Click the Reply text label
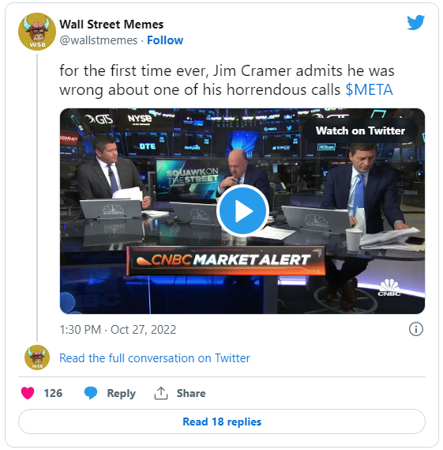This screenshot has width=443, height=450. [121, 394]
